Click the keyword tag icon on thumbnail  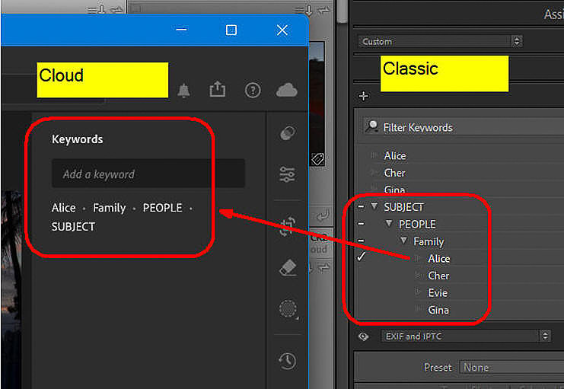317,158
